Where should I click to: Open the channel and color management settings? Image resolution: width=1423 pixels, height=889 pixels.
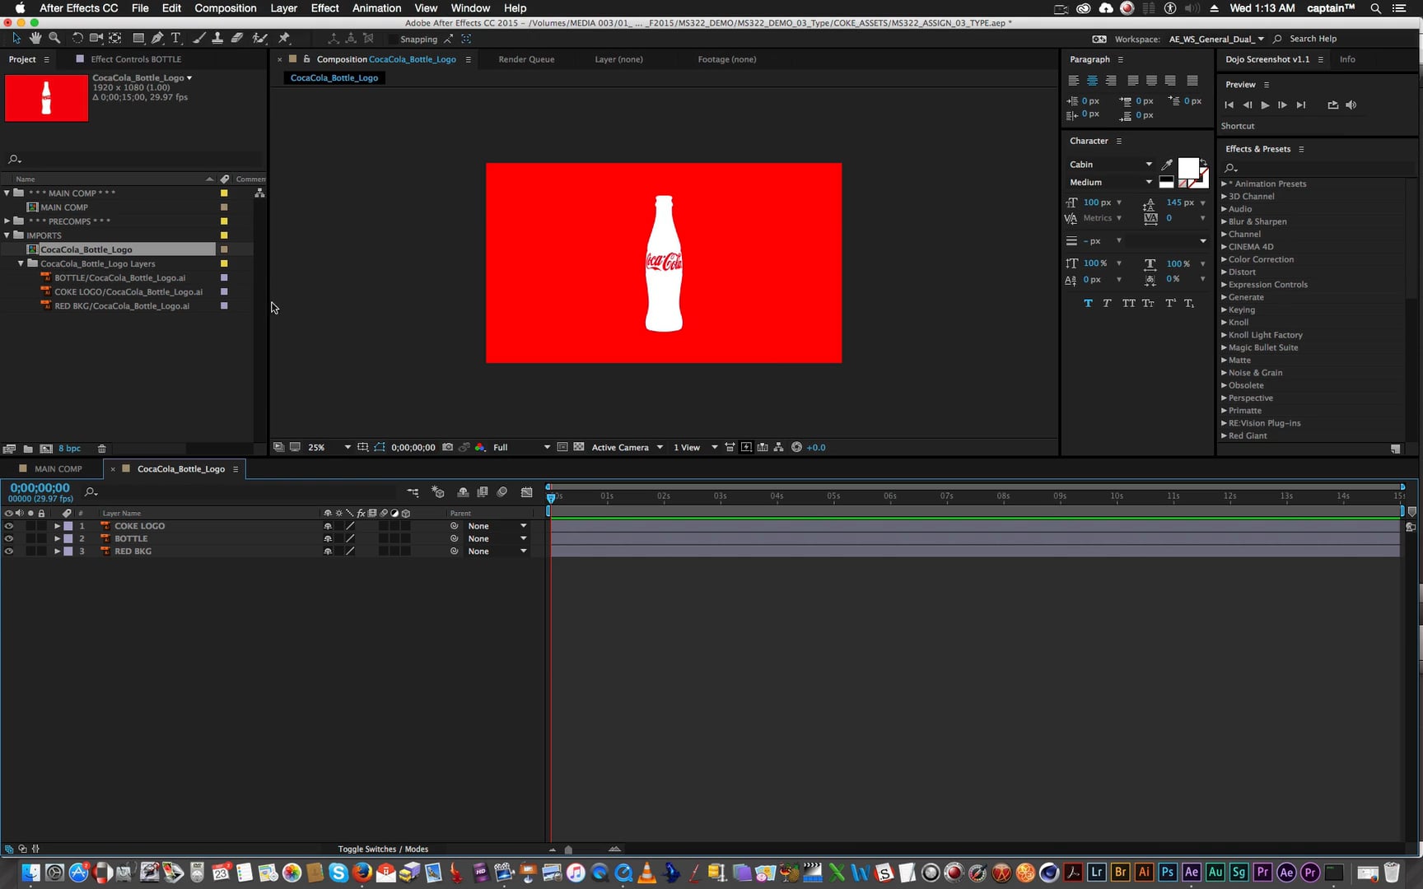click(480, 447)
